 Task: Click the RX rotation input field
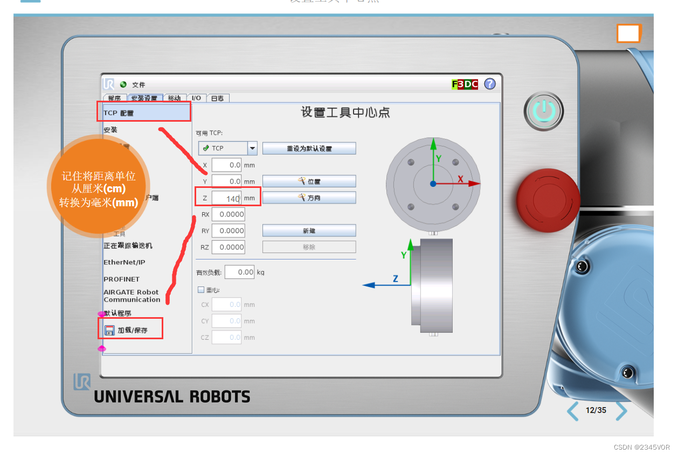229,214
